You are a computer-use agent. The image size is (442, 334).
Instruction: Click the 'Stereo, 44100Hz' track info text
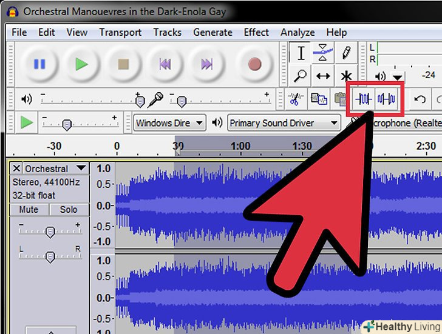(x=46, y=182)
